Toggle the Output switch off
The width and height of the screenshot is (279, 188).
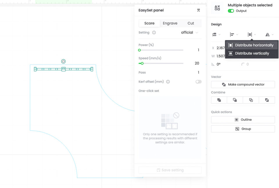(x=231, y=11)
